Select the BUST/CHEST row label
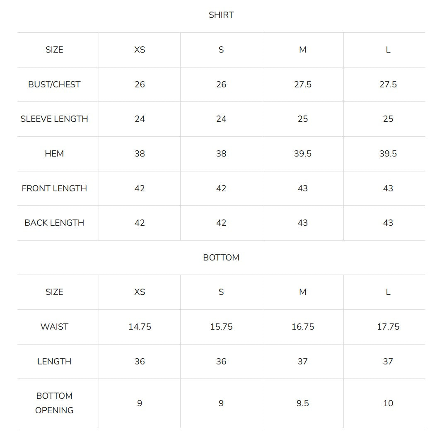This screenshot has width=442, height=446. (x=54, y=84)
